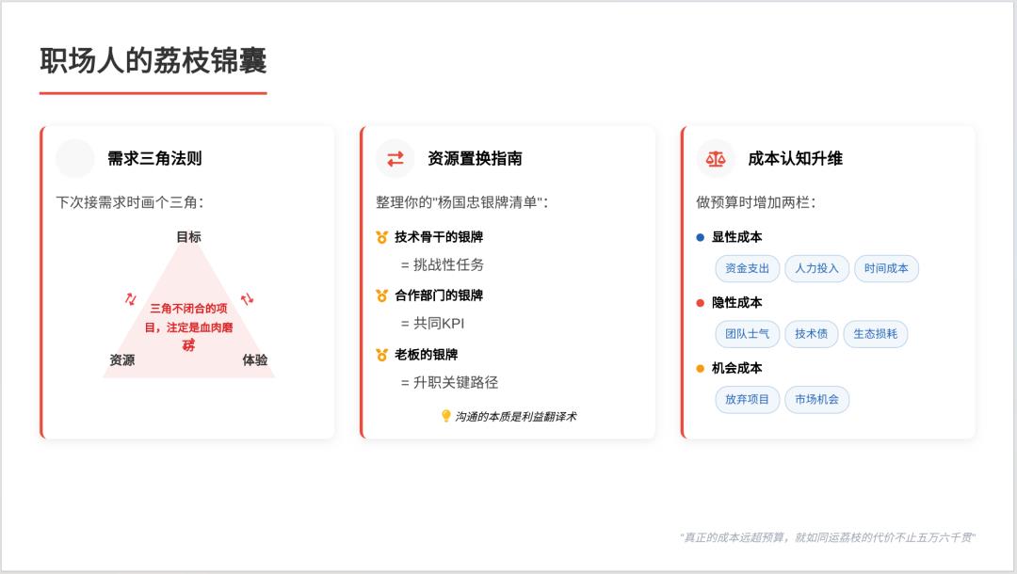Click the heading 成本认知升维

pos(795,159)
